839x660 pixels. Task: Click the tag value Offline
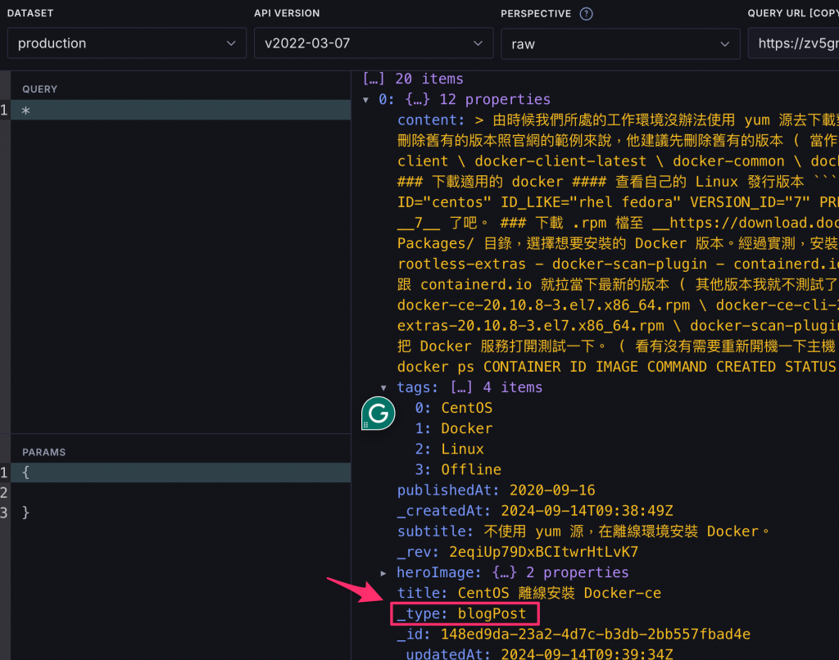point(471,469)
